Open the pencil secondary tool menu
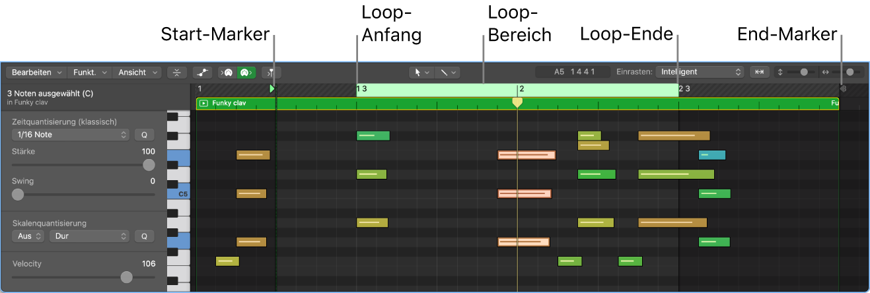Image resolution: width=870 pixels, height=293 pixels. [447, 73]
